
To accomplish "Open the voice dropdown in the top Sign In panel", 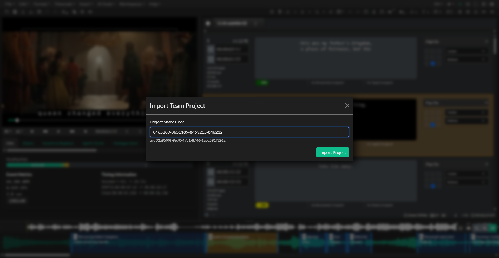I will (467, 51).
